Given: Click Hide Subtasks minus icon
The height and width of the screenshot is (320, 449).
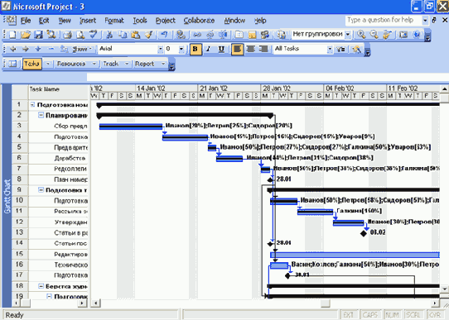Looking at the screenshot, I should click(x=51, y=49).
